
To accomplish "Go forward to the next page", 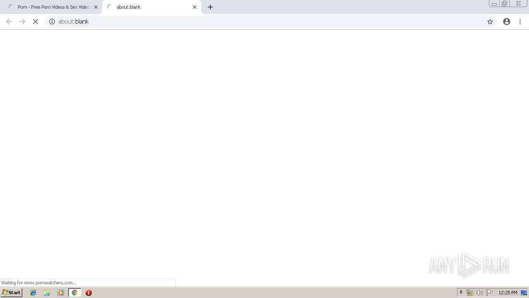I will [x=22, y=22].
